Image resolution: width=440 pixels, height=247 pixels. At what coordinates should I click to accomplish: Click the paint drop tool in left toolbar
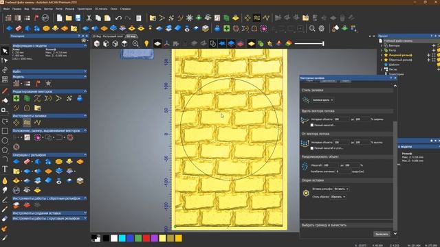[x=5, y=180]
